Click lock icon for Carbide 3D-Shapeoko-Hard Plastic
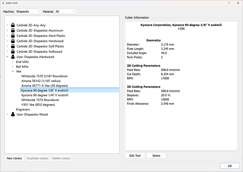This screenshot has width=243, height=172. click(13, 36)
